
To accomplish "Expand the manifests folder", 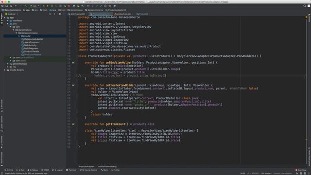I will [x=8, y=20].
